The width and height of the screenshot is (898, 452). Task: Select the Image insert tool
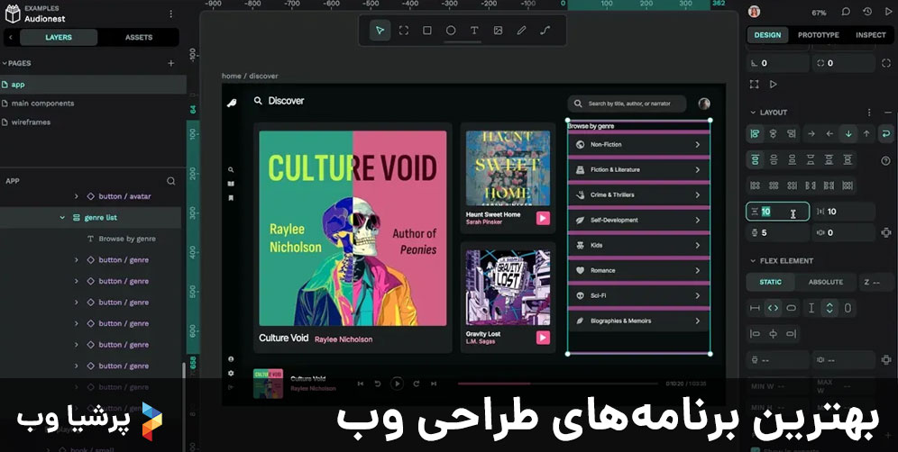coord(498,31)
